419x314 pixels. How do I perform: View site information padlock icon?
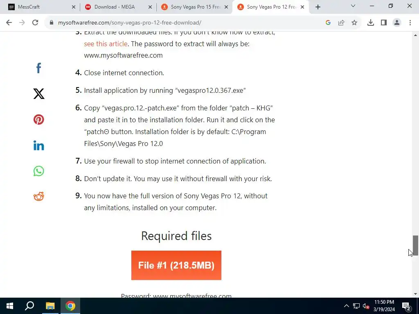52,23
